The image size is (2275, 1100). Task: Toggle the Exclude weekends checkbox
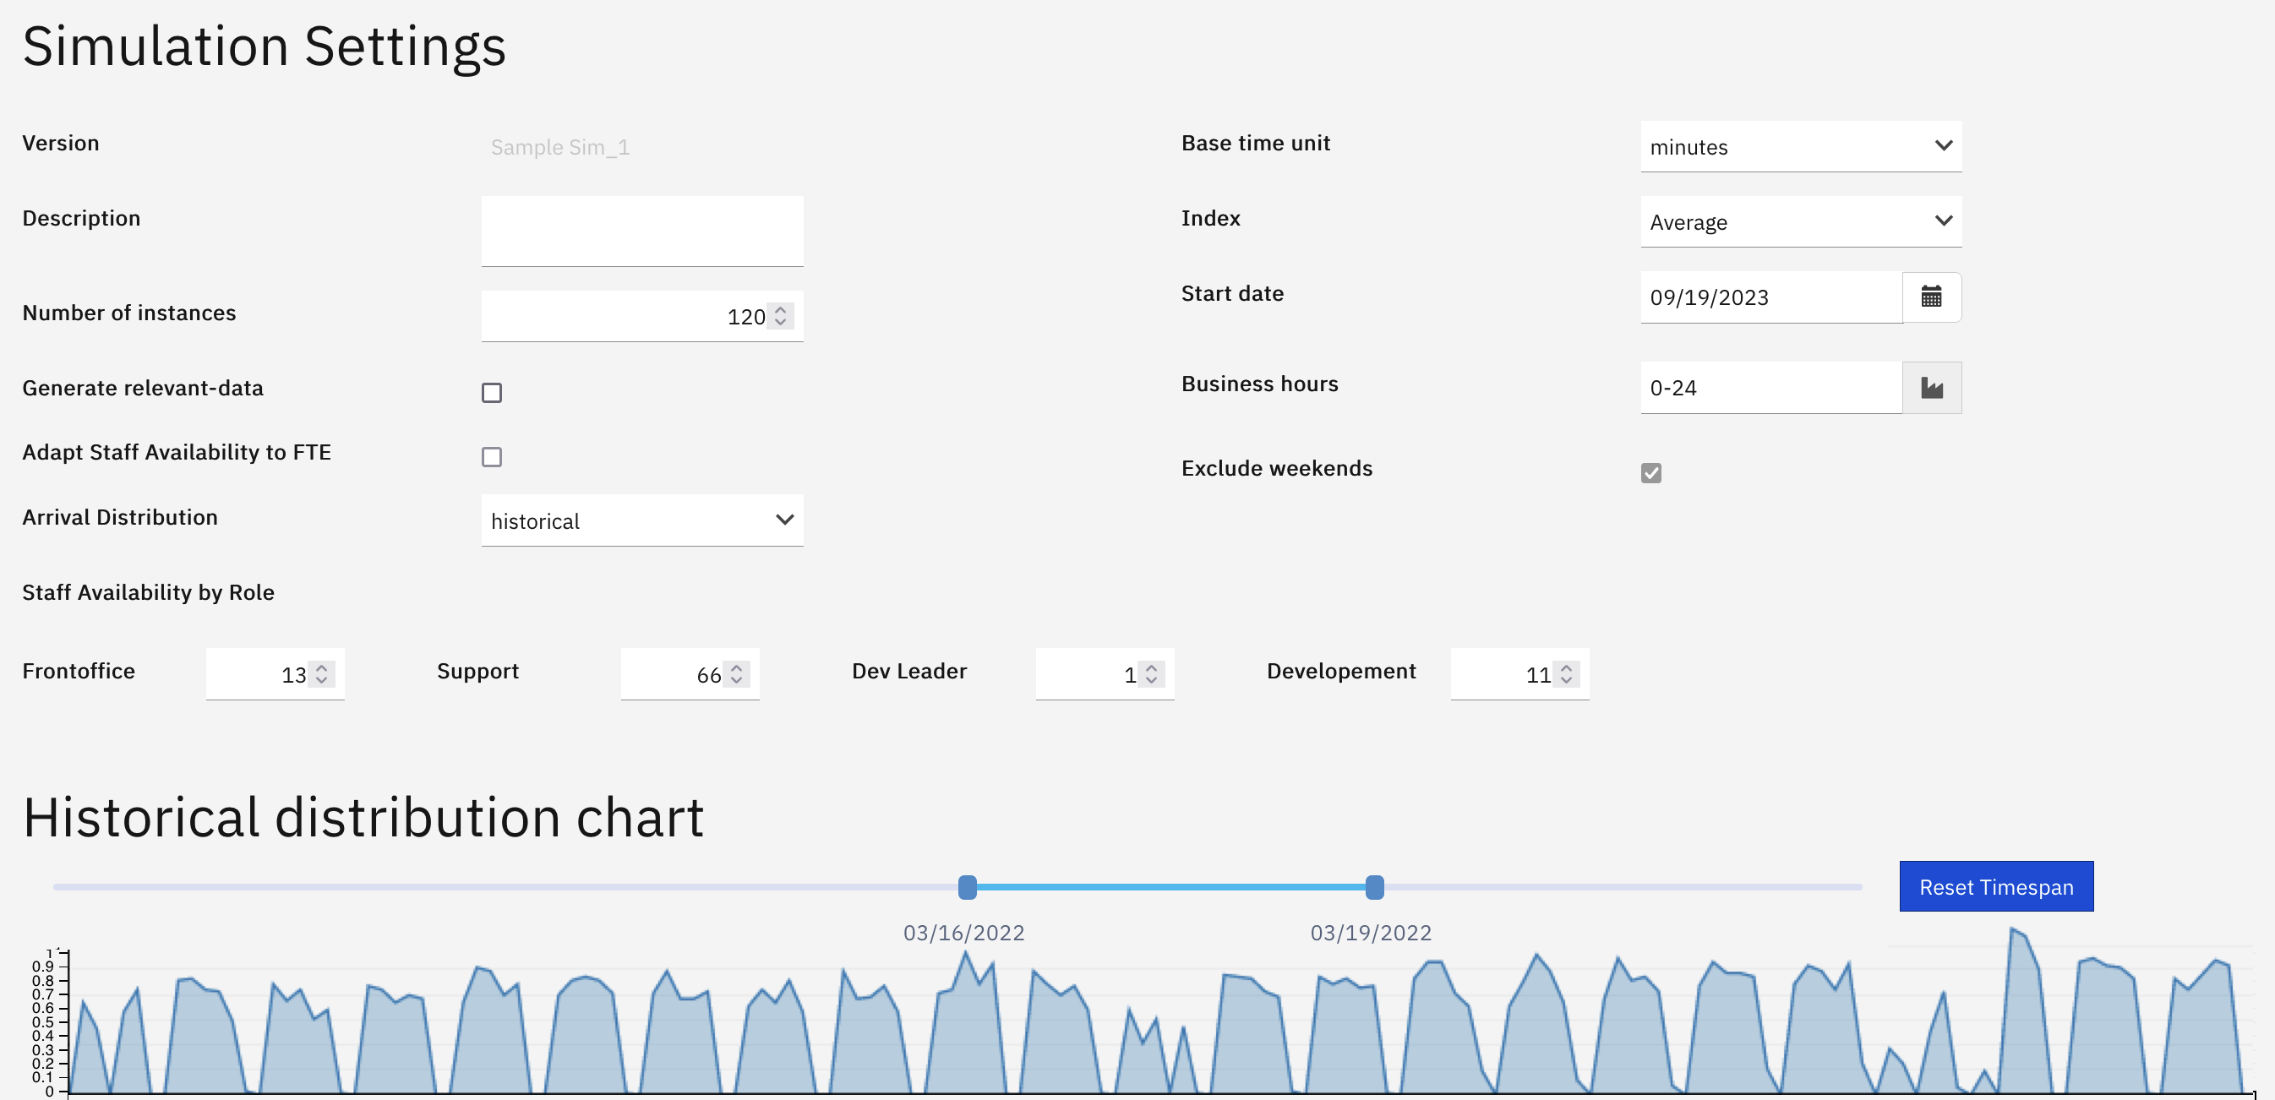[x=1650, y=473]
